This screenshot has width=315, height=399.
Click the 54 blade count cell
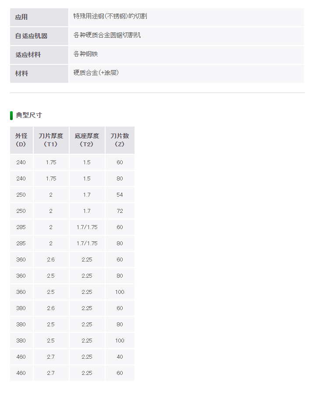click(120, 194)
